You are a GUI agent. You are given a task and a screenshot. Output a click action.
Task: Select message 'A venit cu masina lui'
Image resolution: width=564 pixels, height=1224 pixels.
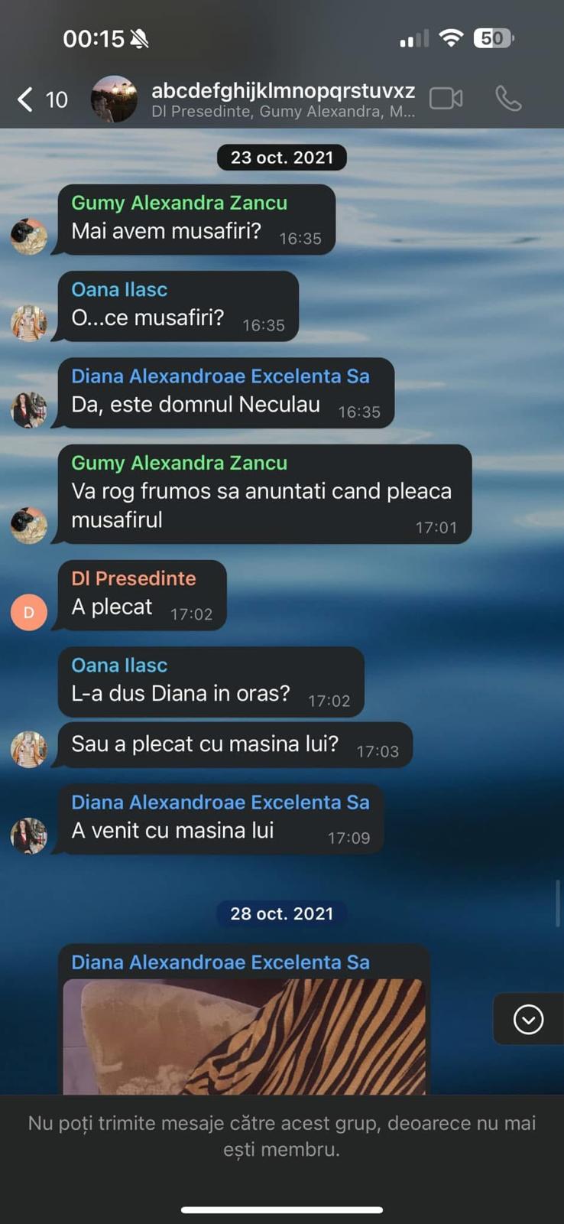[221, 819]
